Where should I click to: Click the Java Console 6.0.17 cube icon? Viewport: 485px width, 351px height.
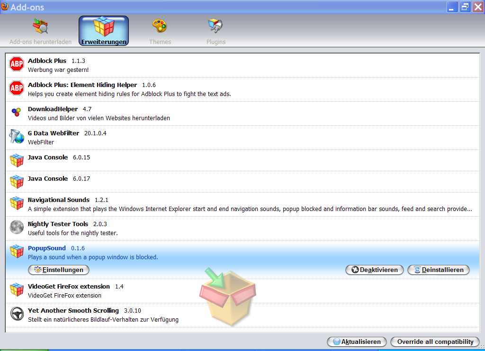[x=17, y=182]
